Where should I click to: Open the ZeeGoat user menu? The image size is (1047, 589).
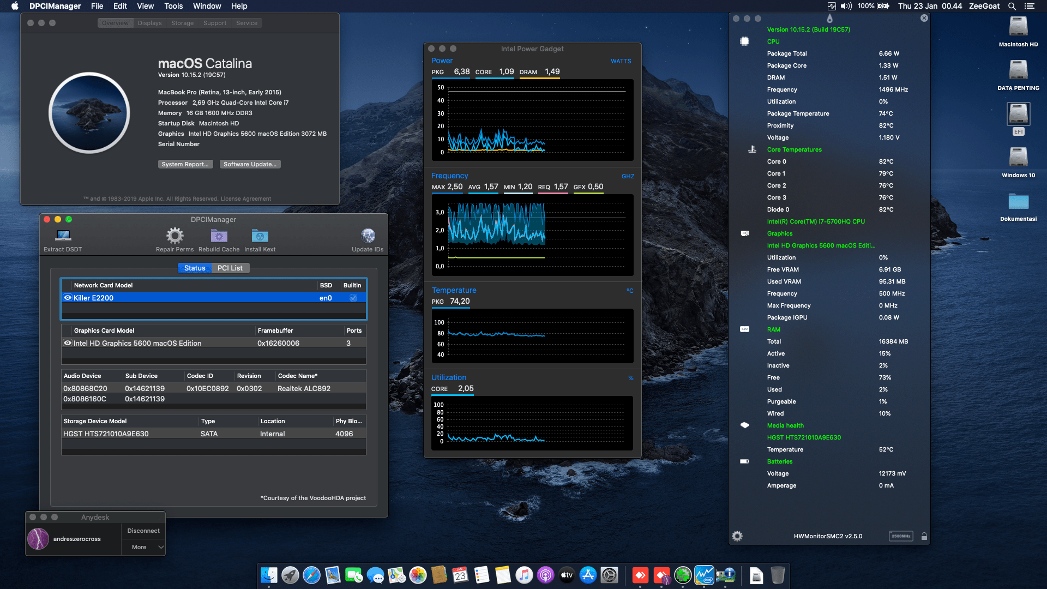984,6
